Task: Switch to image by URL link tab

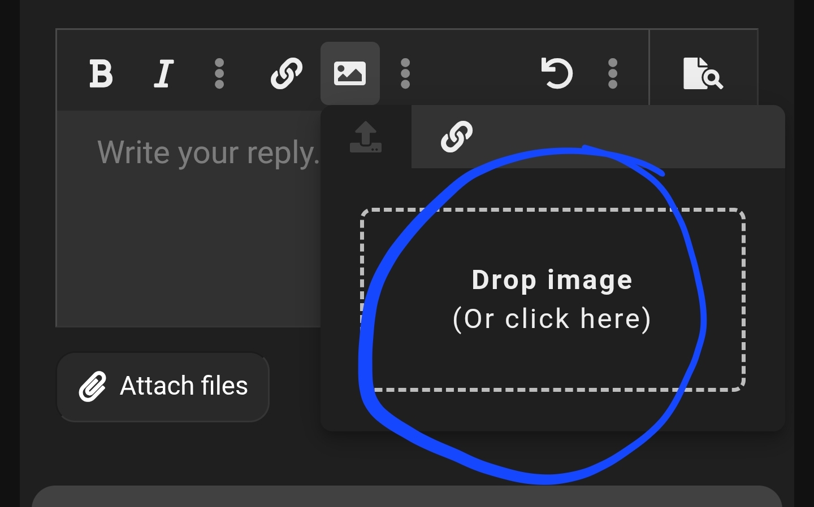Action: 457,137
